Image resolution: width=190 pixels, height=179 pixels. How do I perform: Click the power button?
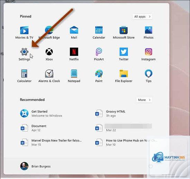click(151, 166)
